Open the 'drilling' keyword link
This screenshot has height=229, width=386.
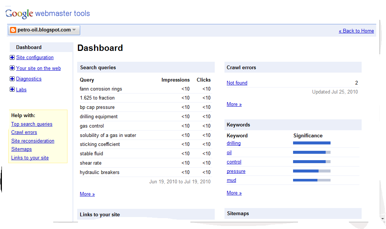pyautogui.click(x=233, y=143)
